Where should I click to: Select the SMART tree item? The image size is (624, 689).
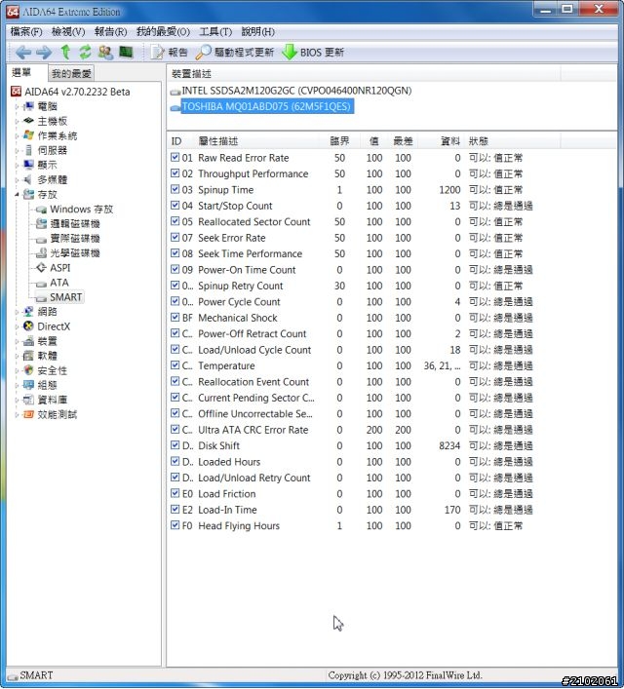coord(59,297)
